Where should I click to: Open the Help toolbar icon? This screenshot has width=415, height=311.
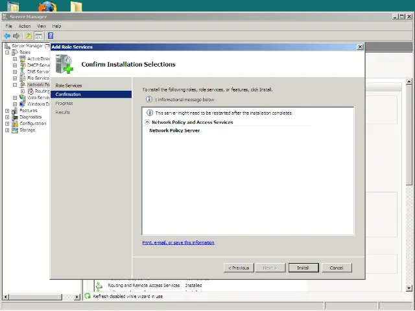(51, 36)
